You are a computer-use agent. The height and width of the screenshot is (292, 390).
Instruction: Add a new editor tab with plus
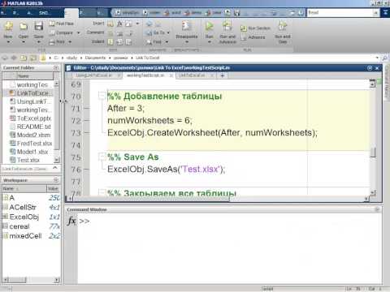(x=223, y=75)
